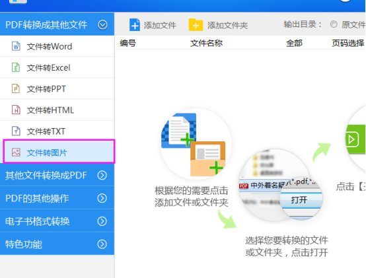
Task: Expand the 其他文件转换成PDF section arrow
Action: [x=102, y=175]
